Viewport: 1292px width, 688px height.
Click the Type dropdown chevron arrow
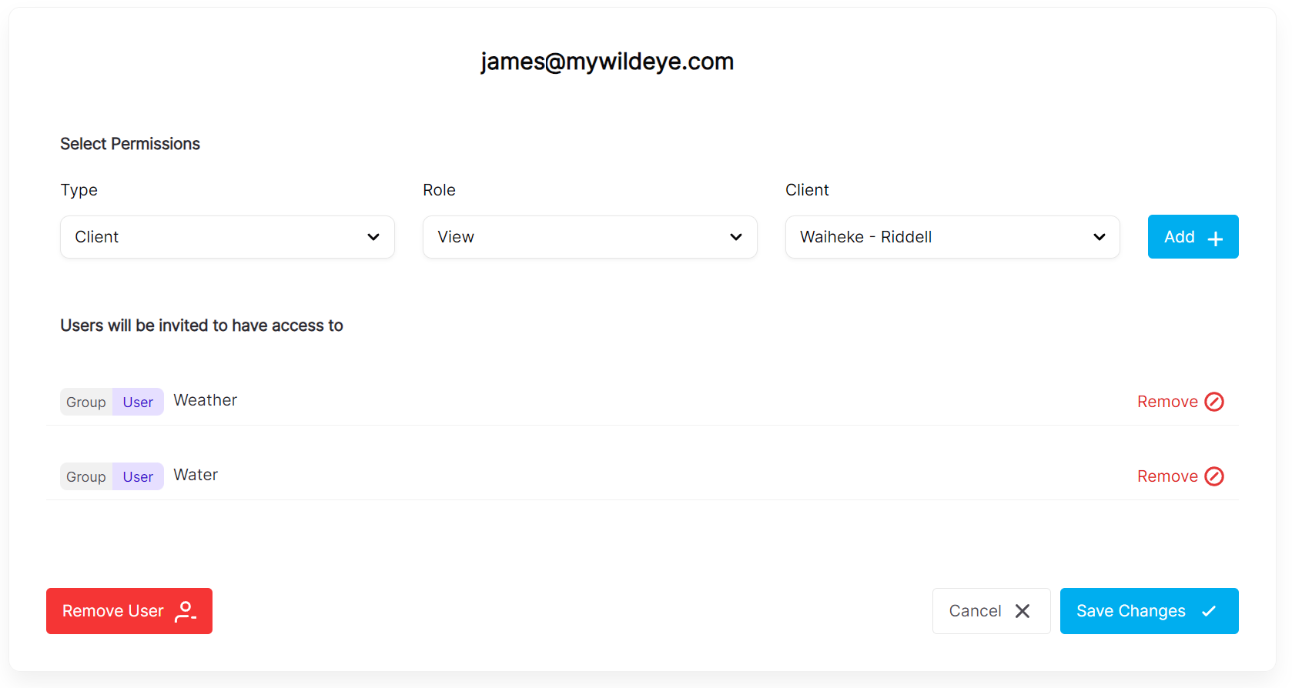[373, 237]
